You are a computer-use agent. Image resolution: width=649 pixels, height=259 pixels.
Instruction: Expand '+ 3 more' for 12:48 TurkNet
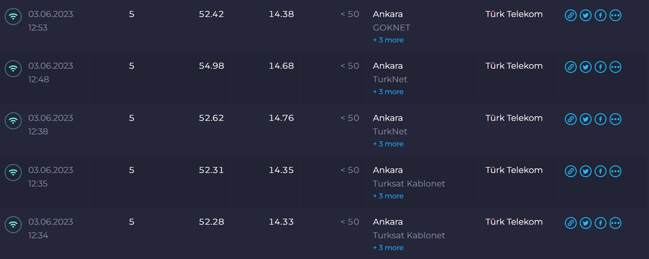tap(388, 92)
